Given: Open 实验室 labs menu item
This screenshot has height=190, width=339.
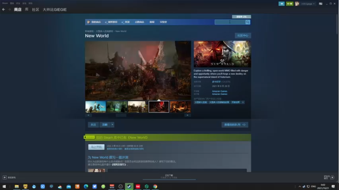Looking at the screenshot, I should tap(163, 22).
